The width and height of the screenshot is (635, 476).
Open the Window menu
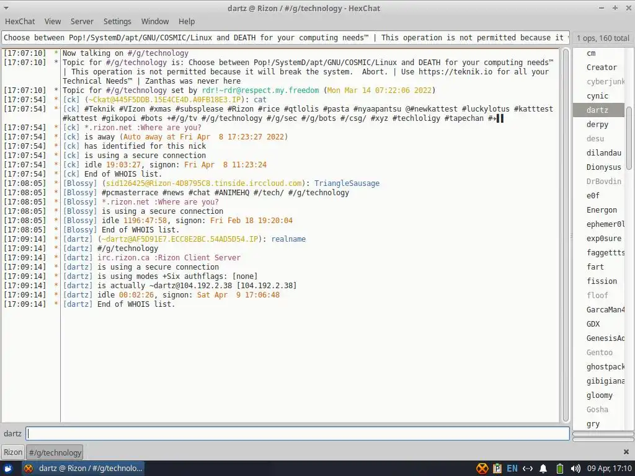coord(154,22)
